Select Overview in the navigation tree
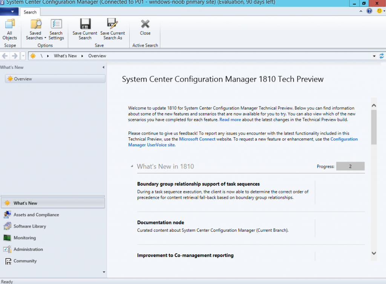The image size is (386, 284). (x=55, y=79)
